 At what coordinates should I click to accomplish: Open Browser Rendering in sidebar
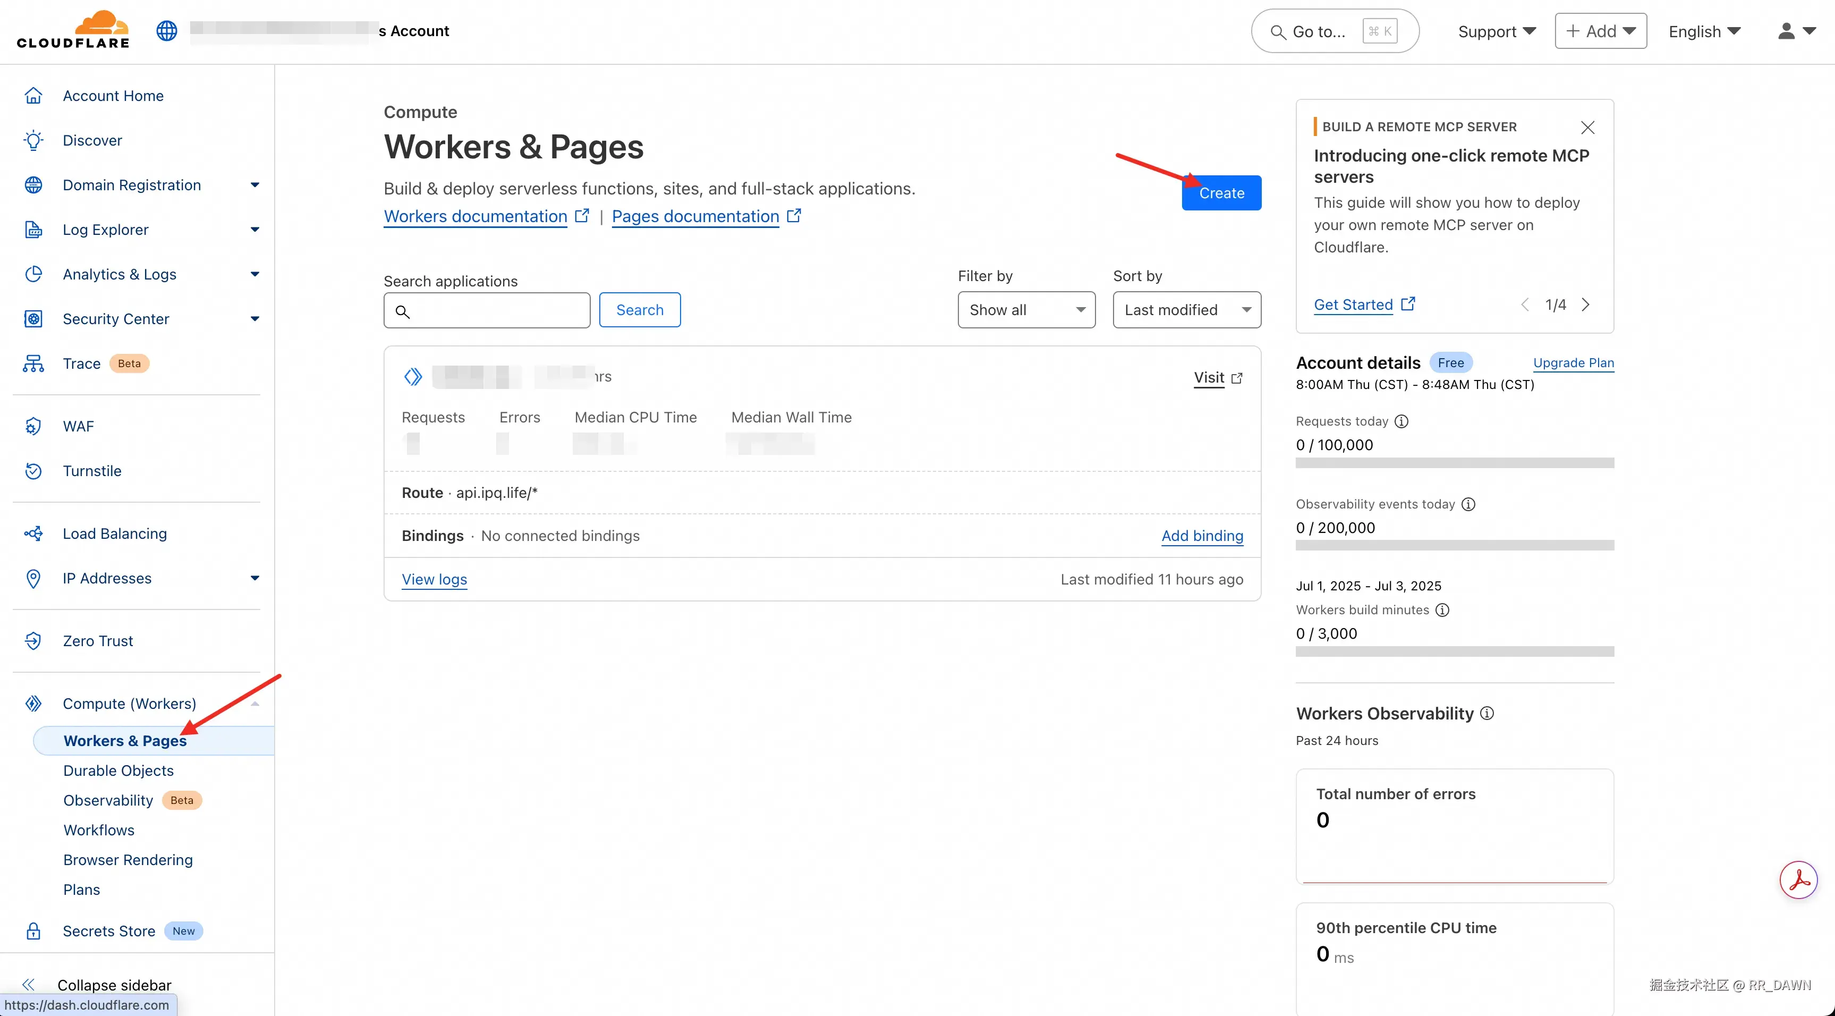pyautogui.click(x=128, y=860)
